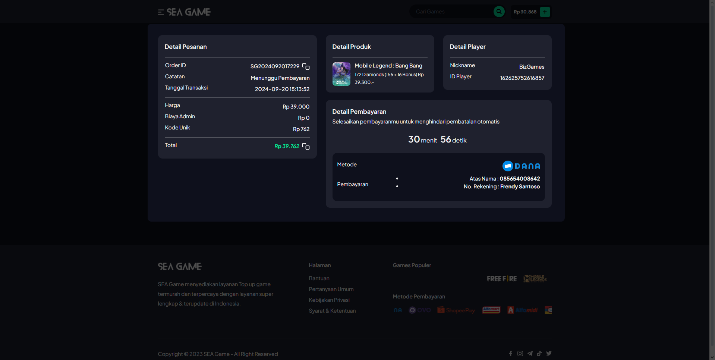Select transaction date 2024-09-20 15:13:52

[x=282, y=89]
